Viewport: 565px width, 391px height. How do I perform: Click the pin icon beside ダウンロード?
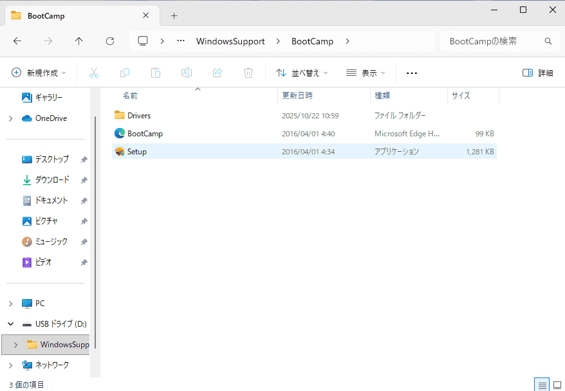click(x=84, y=179)
